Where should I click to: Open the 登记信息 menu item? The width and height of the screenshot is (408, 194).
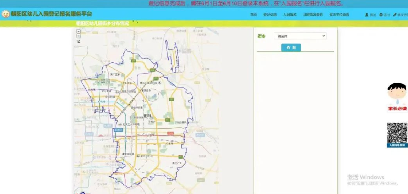(270, 15)
